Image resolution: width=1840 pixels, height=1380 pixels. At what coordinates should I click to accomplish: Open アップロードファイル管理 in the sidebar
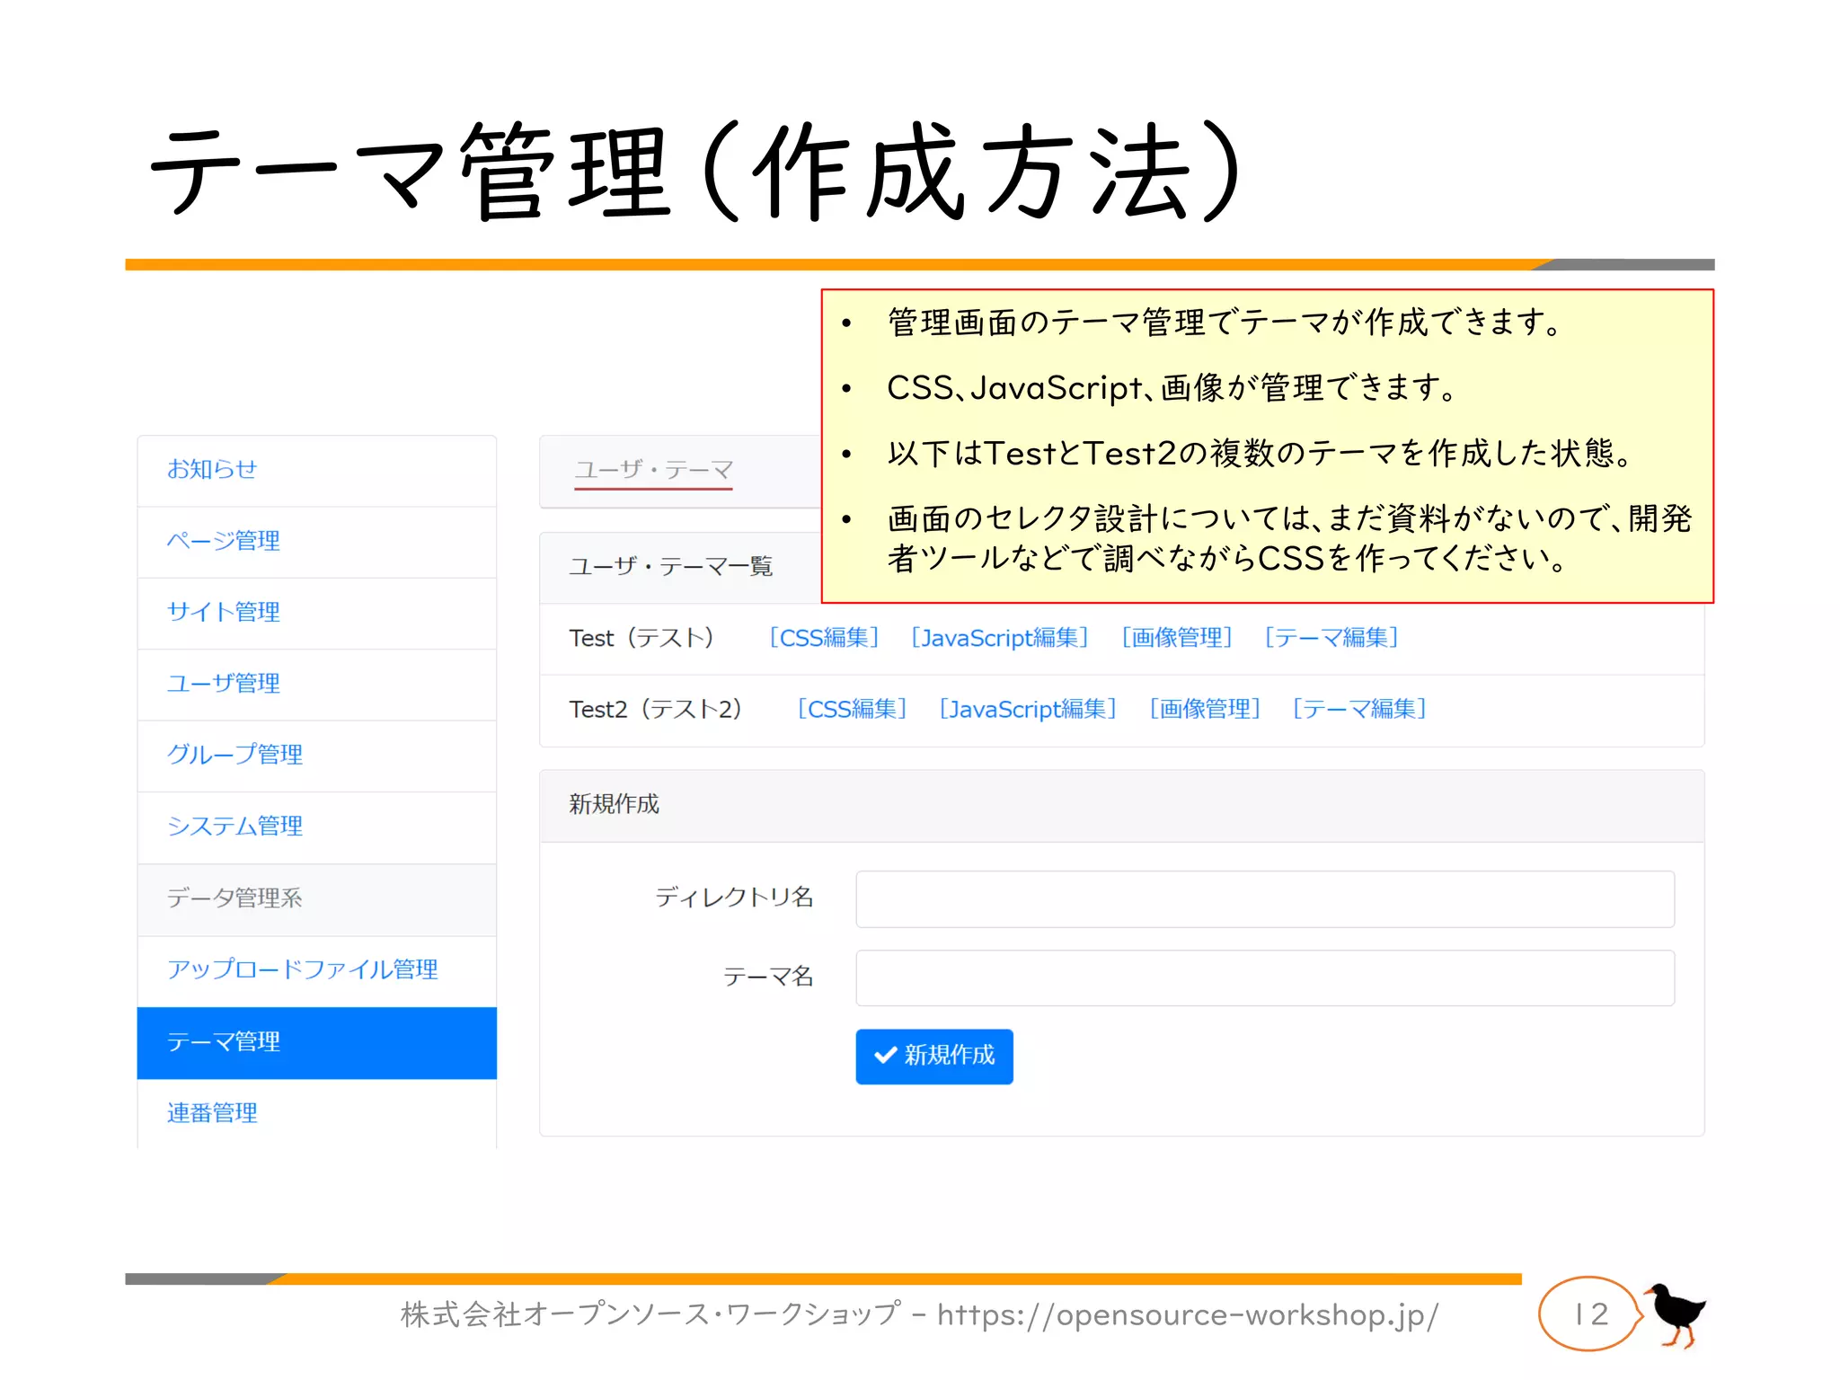(316, 971)
